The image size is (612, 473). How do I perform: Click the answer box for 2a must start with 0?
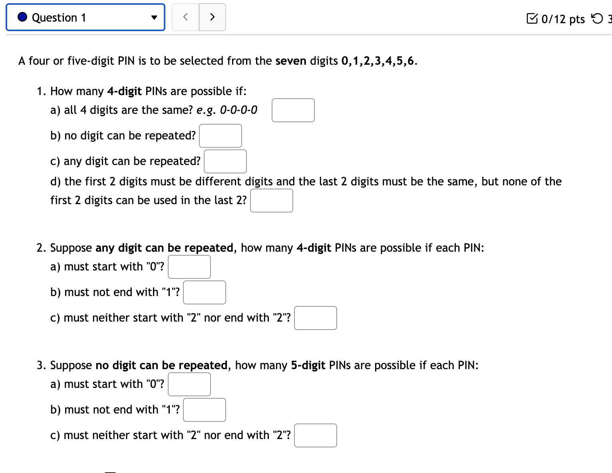click(x=189, y=266)
